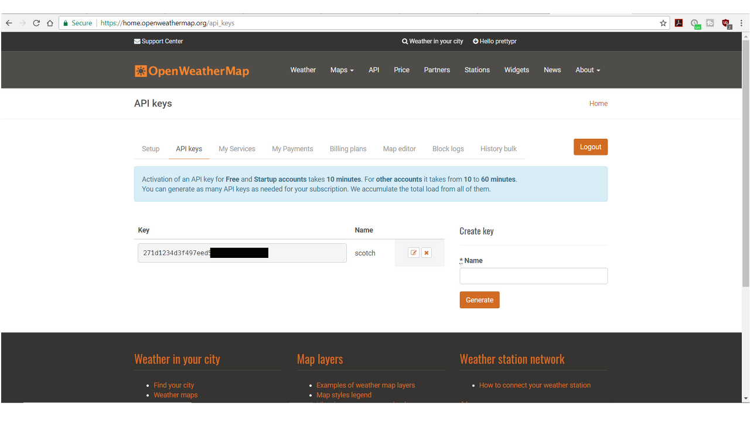The width and height of the screenshot is (750, 422).
Task: Switch to Billing plans tab
Action: pos(348,149)
